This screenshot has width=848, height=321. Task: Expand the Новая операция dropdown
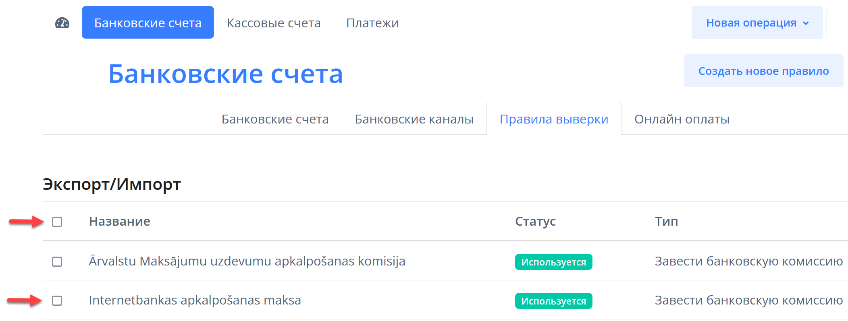pos(751,23)
